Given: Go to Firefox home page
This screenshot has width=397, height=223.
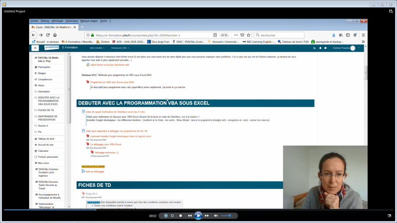Looking at the screenshot, I should [x=55, y=35].
